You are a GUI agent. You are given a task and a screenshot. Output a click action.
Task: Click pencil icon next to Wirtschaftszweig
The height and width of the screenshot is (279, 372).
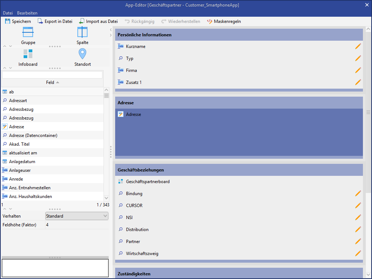click(358, 253)
